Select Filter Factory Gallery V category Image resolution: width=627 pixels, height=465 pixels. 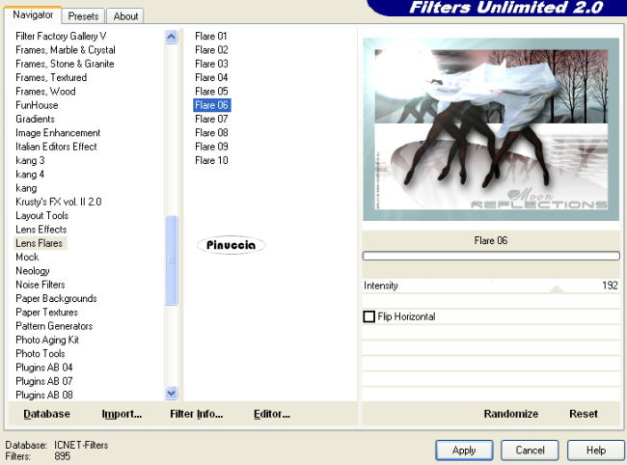pyautogui.click(x=61, y=37)
